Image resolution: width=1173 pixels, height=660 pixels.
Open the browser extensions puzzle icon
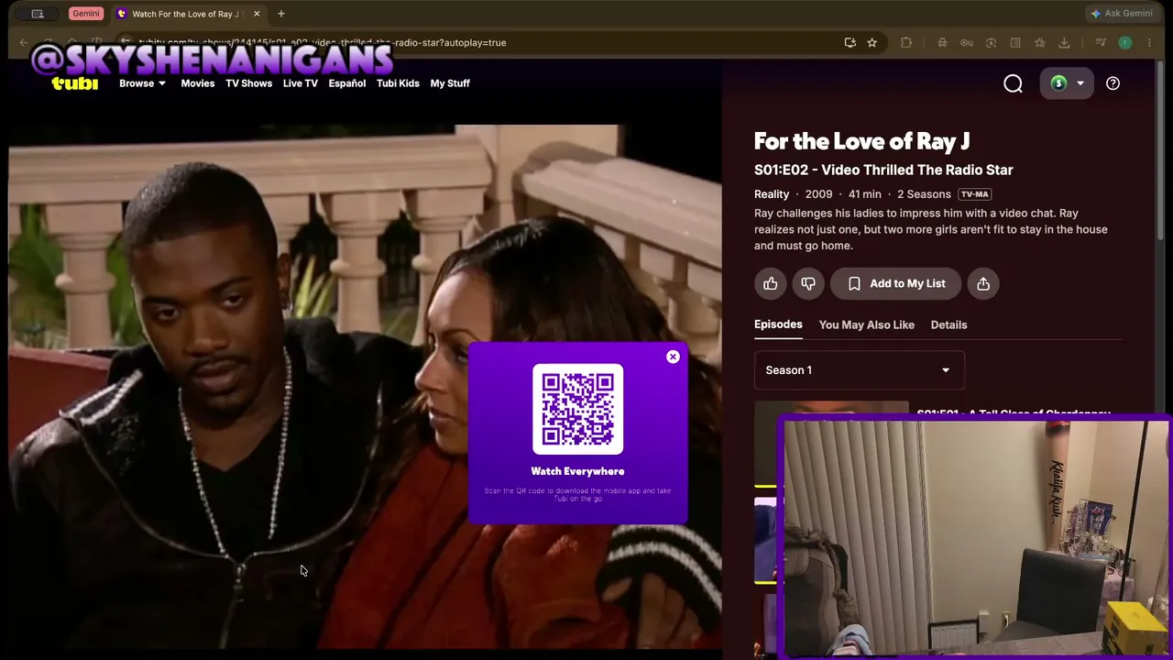tap(906, 42)
